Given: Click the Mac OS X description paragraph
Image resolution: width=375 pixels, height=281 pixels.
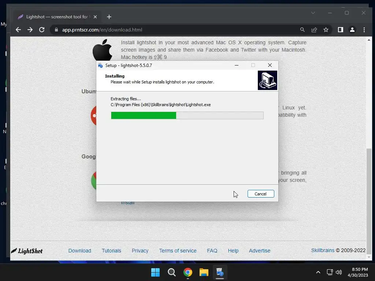Looking at the screenshot, I should [214, 50].
